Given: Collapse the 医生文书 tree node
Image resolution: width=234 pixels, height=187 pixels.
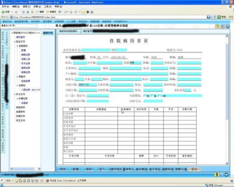Looking at the screenshot, I should tap(15, 42).
